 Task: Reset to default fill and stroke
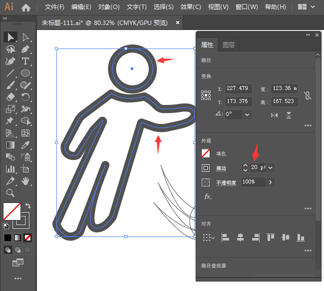[6, 226]
